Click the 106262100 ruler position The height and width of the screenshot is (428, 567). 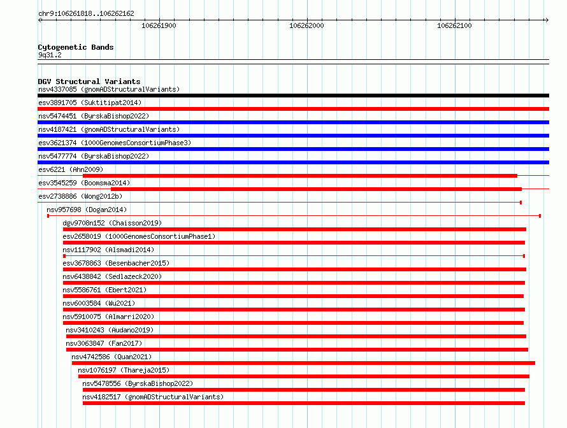454,25
